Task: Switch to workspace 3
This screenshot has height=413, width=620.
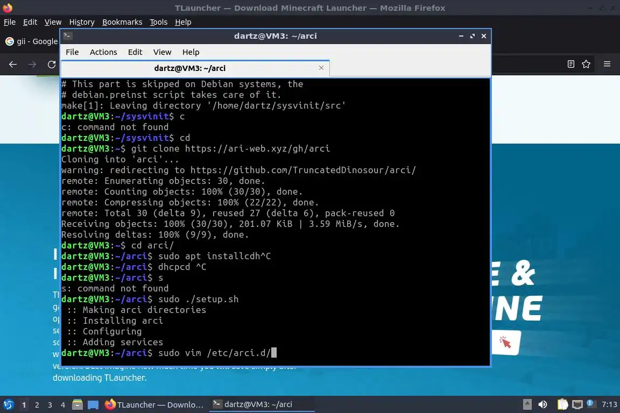Action: click(50, 405)
